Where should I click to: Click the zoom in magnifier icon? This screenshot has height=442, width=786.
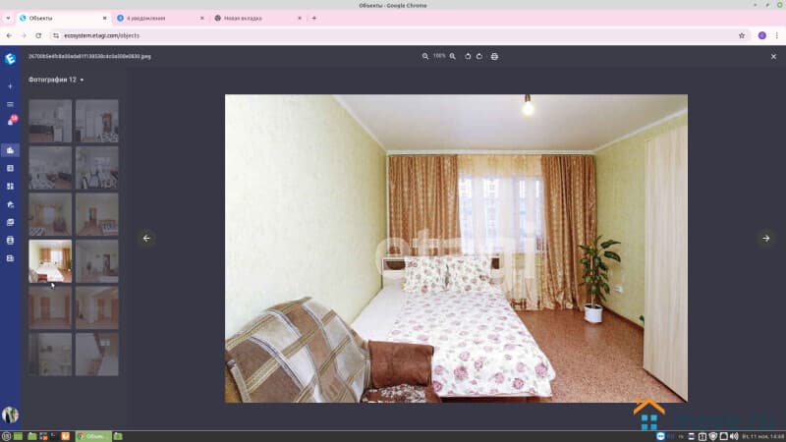(453, 56)
